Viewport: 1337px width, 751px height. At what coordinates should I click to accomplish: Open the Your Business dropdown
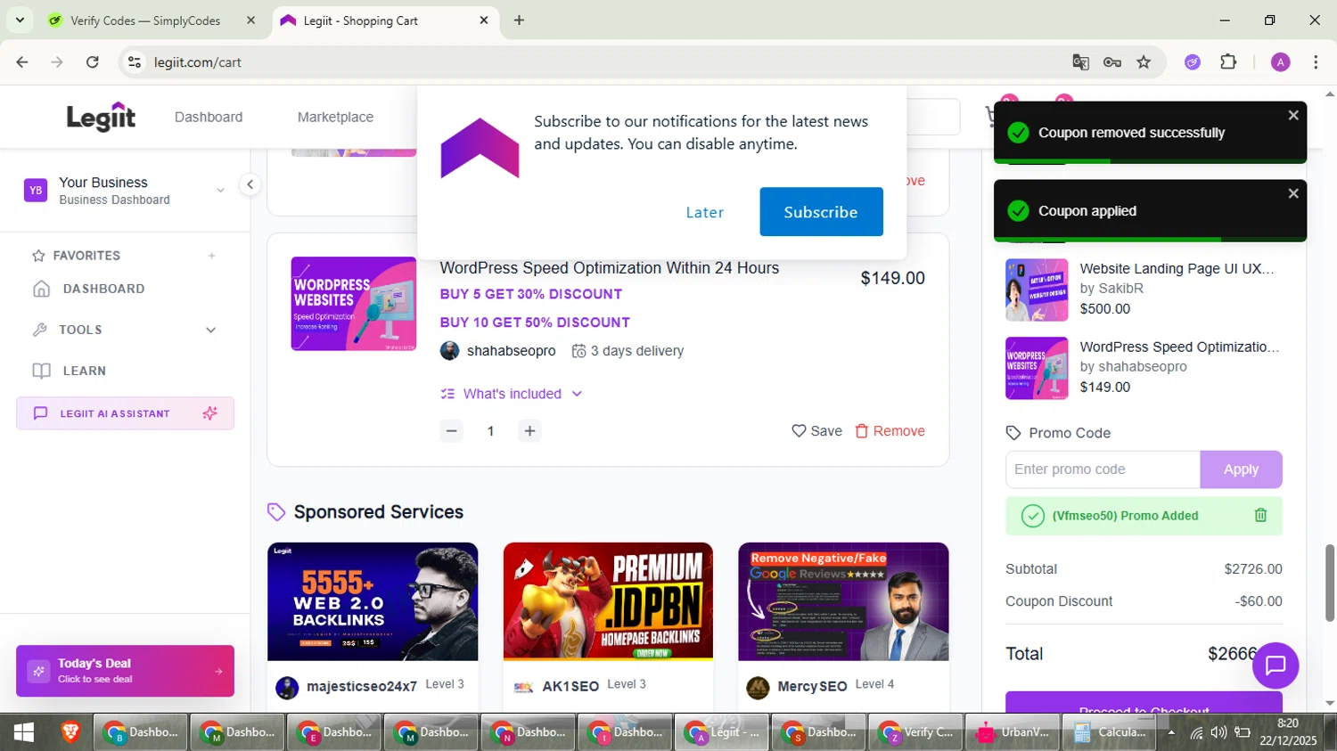(125, 191)
